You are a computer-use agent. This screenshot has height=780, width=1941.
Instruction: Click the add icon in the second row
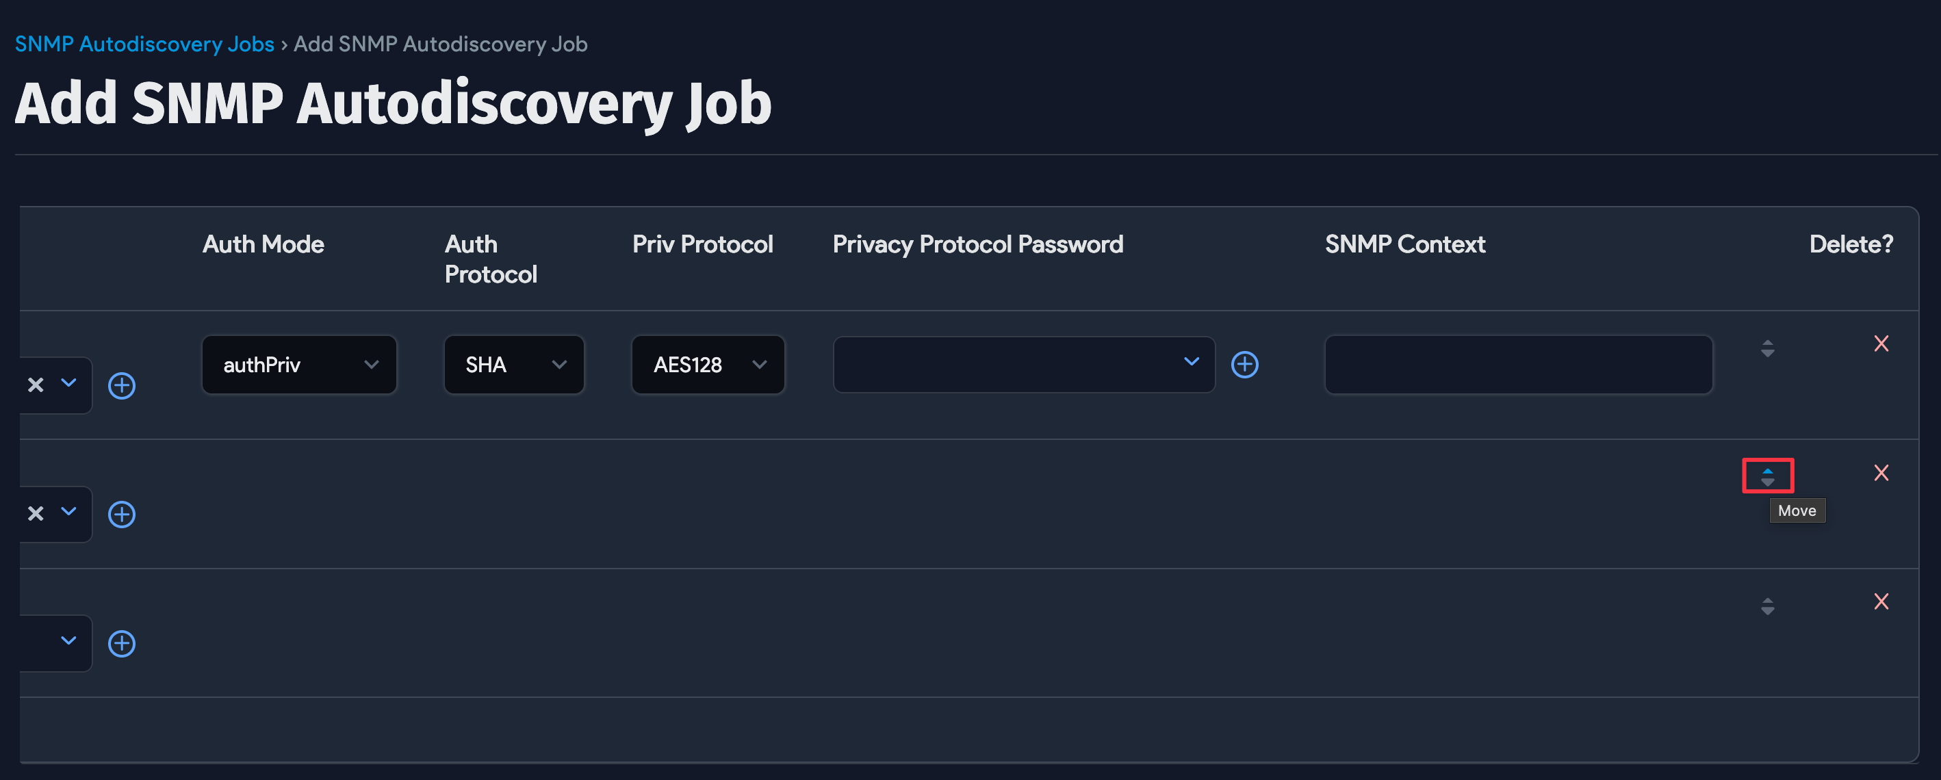[121, 514]
